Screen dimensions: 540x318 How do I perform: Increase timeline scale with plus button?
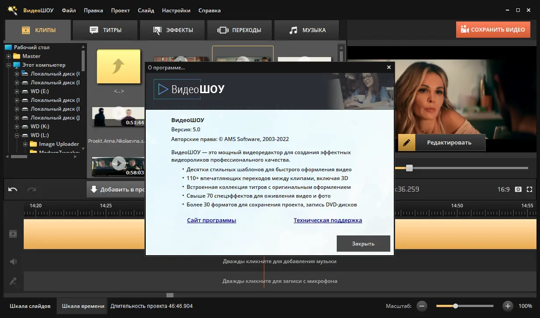508,306
